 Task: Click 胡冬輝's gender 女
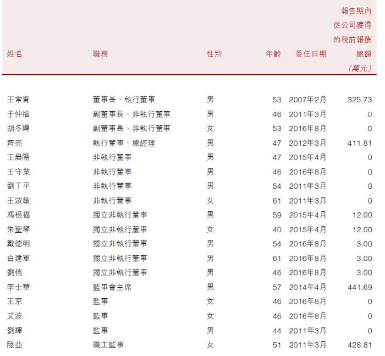[x=210, y=128]
